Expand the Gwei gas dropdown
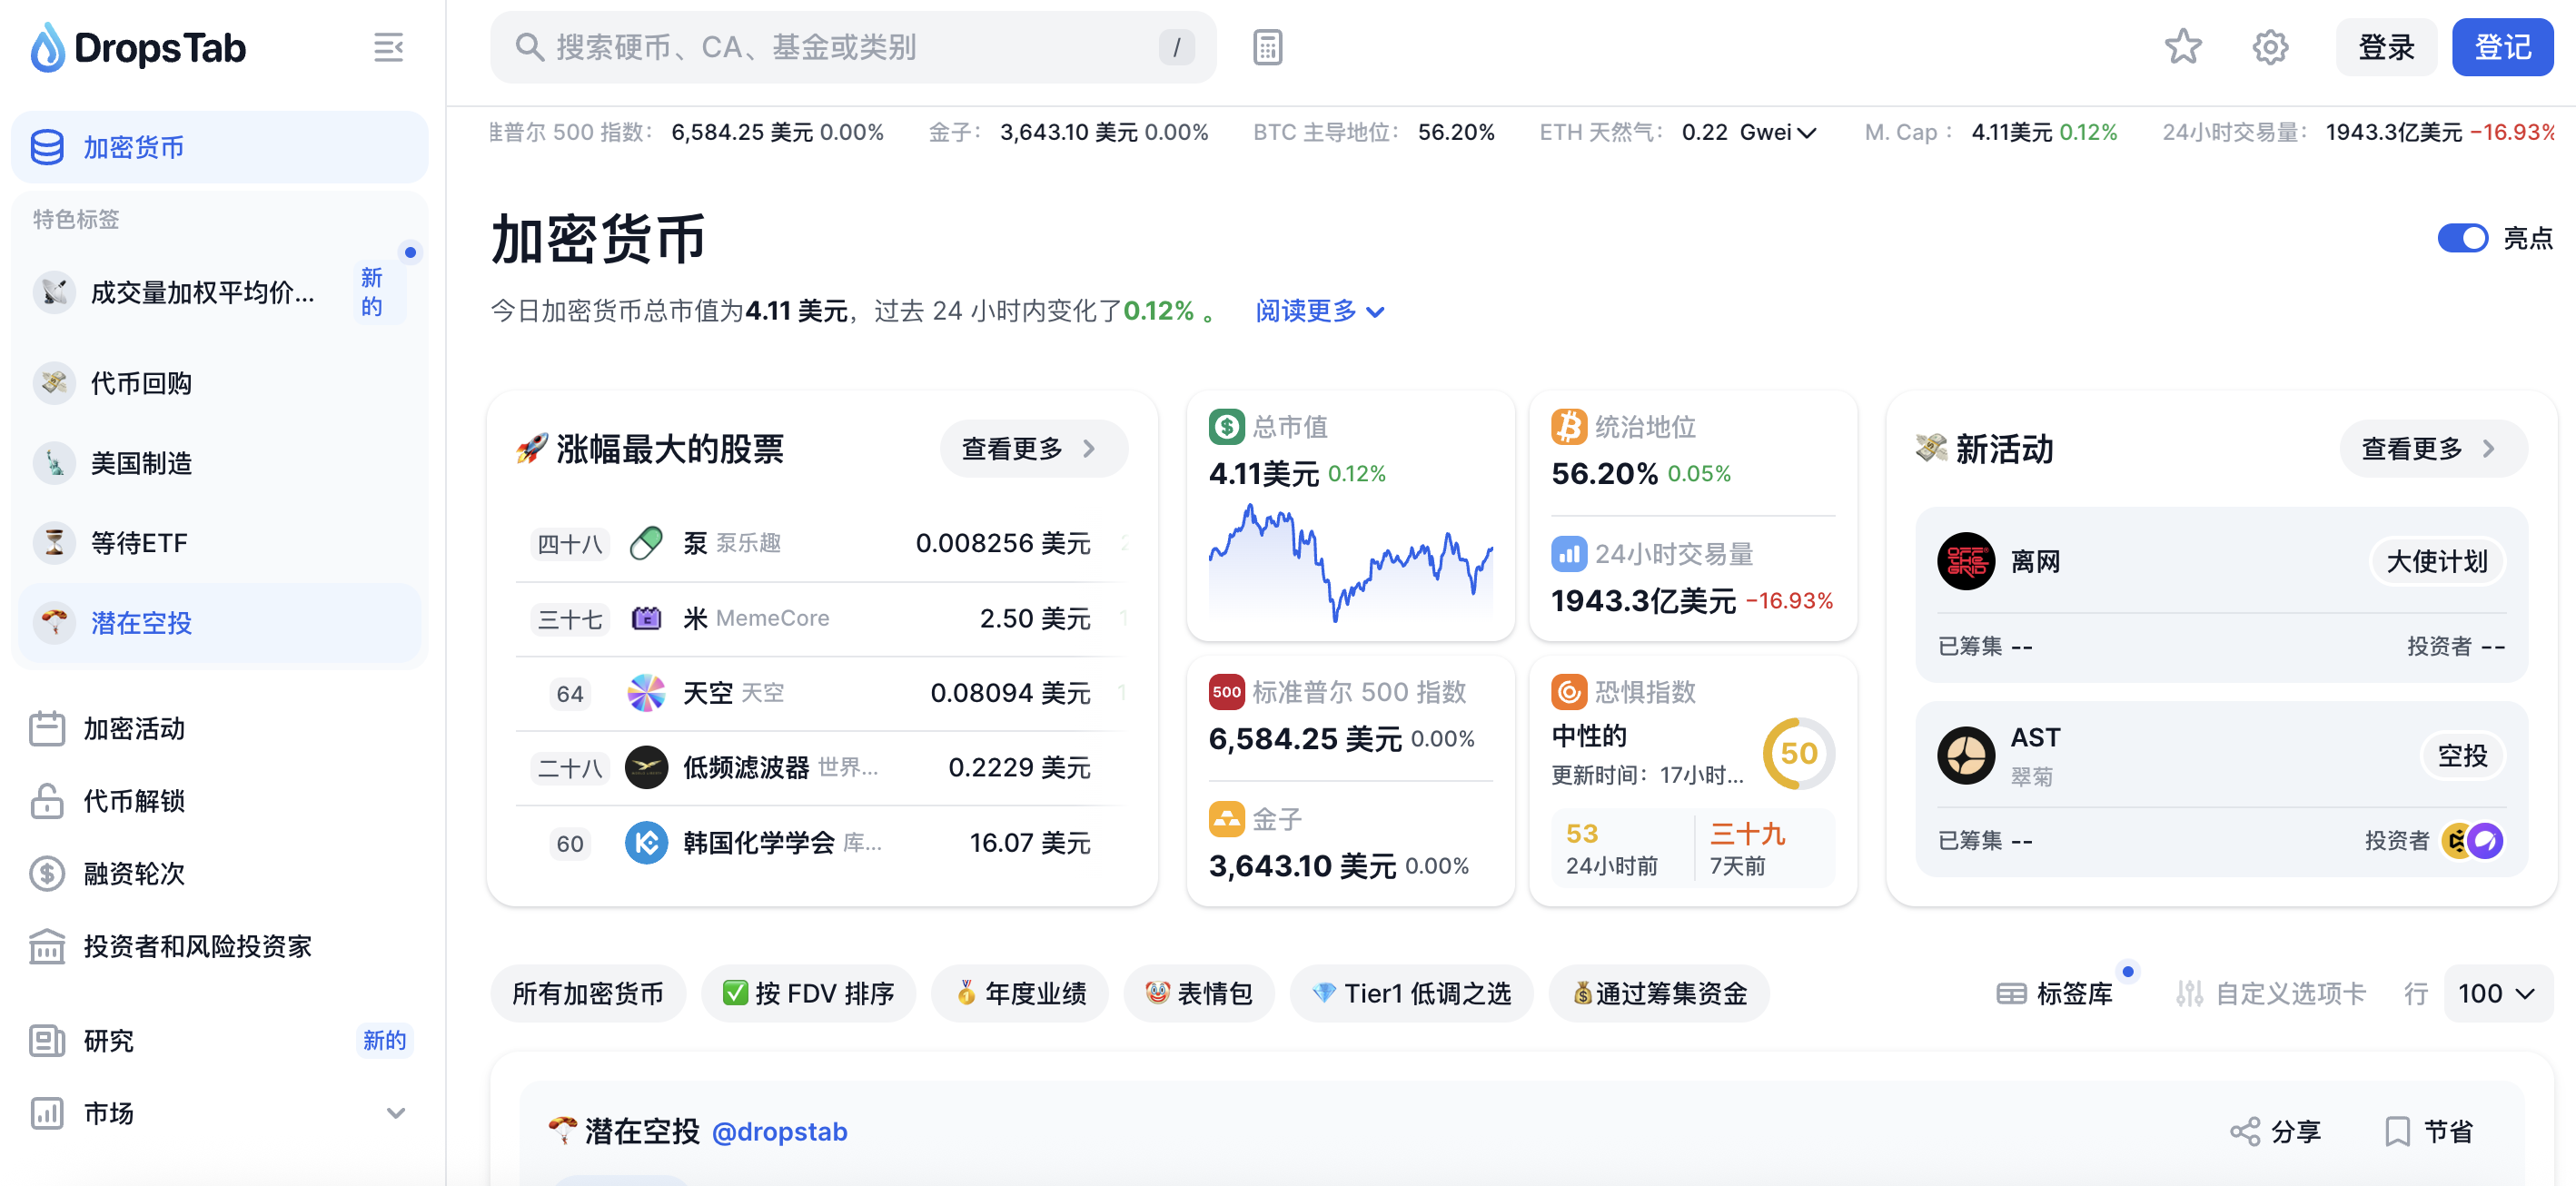Screen dimensions: 2576x1186 tap(1806, 132)
